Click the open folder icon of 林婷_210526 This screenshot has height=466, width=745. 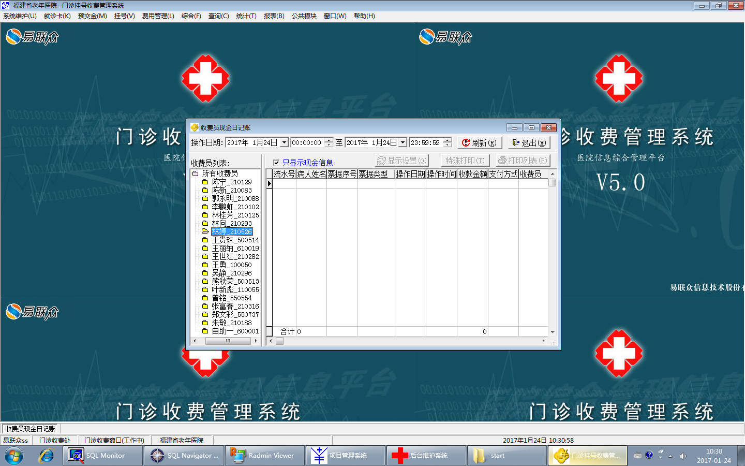[x=205, y=231]
